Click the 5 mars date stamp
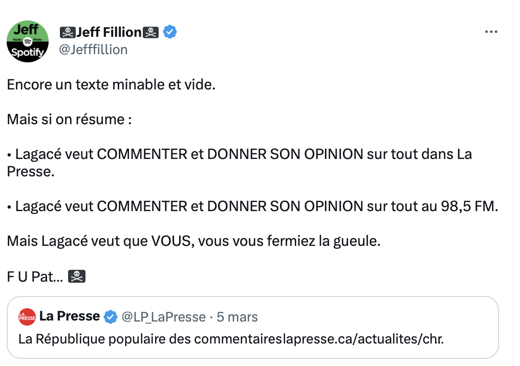The height and width of the screenshot is (366, 520). pos(237,317)
